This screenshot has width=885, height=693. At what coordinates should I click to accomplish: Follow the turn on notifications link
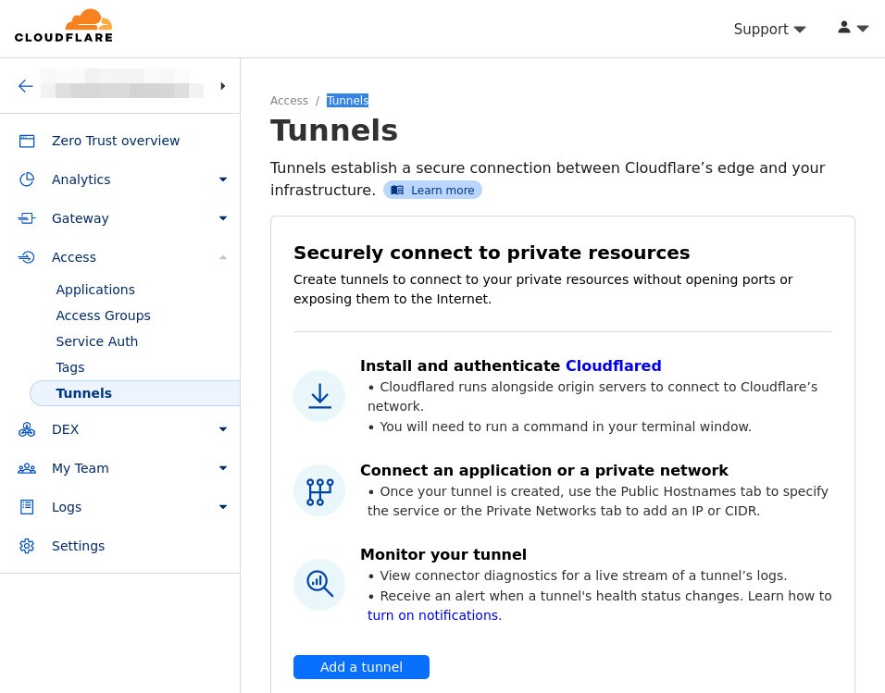pos(432,615)
